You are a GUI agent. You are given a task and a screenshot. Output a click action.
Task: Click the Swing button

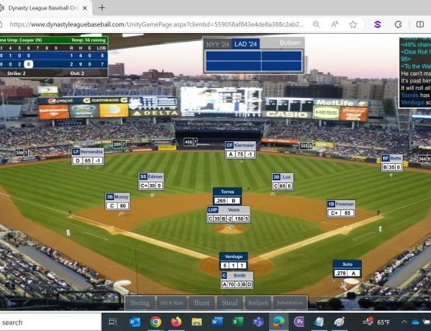[x=140, y=303]
